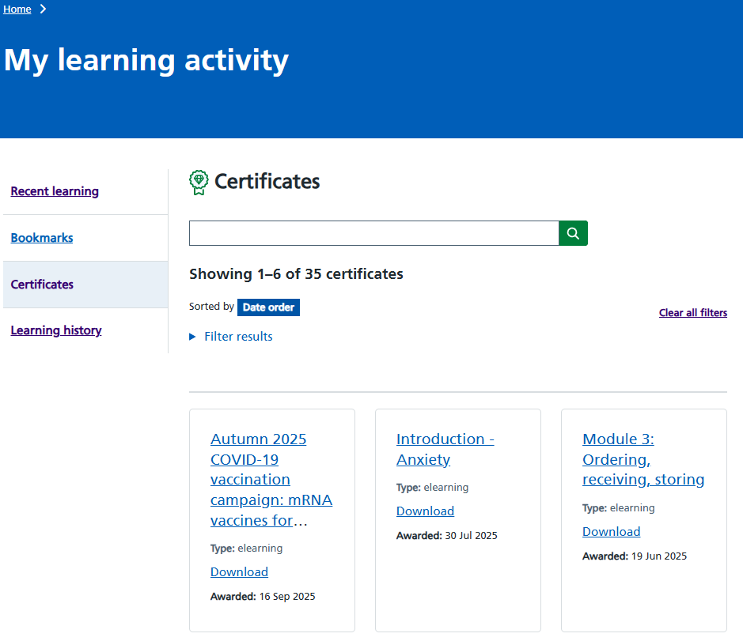Screen dimensions: 743x641
Task: Click inside the certificates search box
Action: (372, 233)
